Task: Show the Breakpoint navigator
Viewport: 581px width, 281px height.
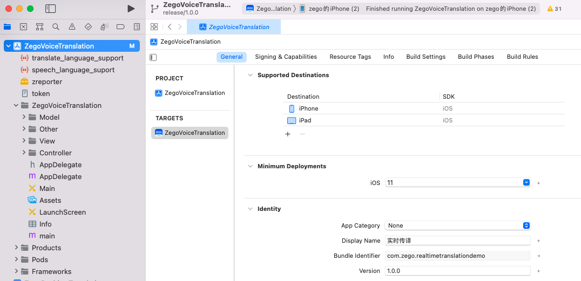Action: (120, 26)
